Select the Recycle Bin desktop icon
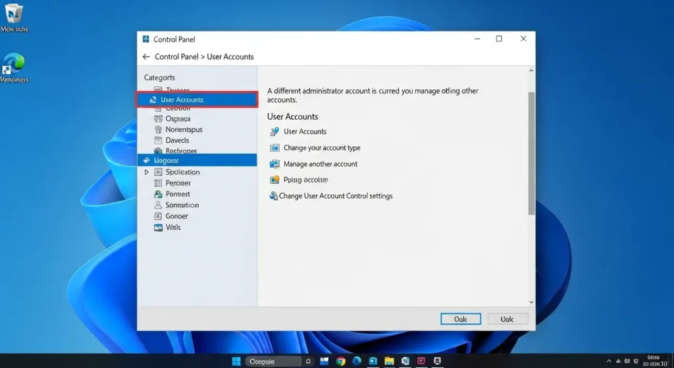The image size is (674, 368). 14,18
